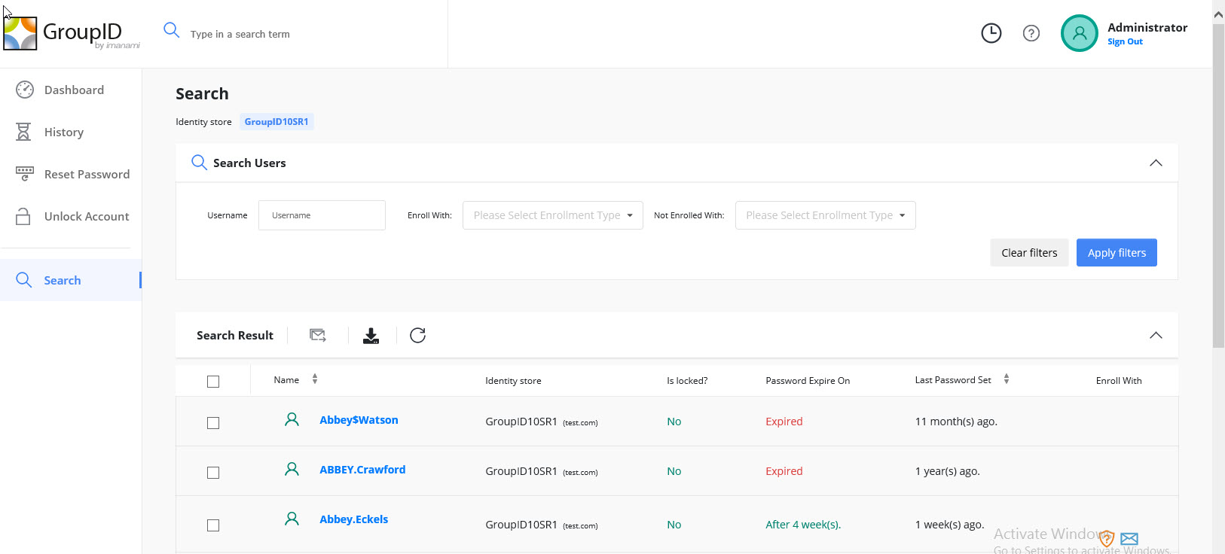Click the Reset Password keyboard icon
1225x554 pixels.
point(25,174)
